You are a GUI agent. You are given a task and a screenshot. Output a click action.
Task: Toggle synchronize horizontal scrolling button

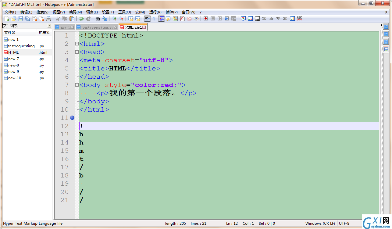(137, 19)
